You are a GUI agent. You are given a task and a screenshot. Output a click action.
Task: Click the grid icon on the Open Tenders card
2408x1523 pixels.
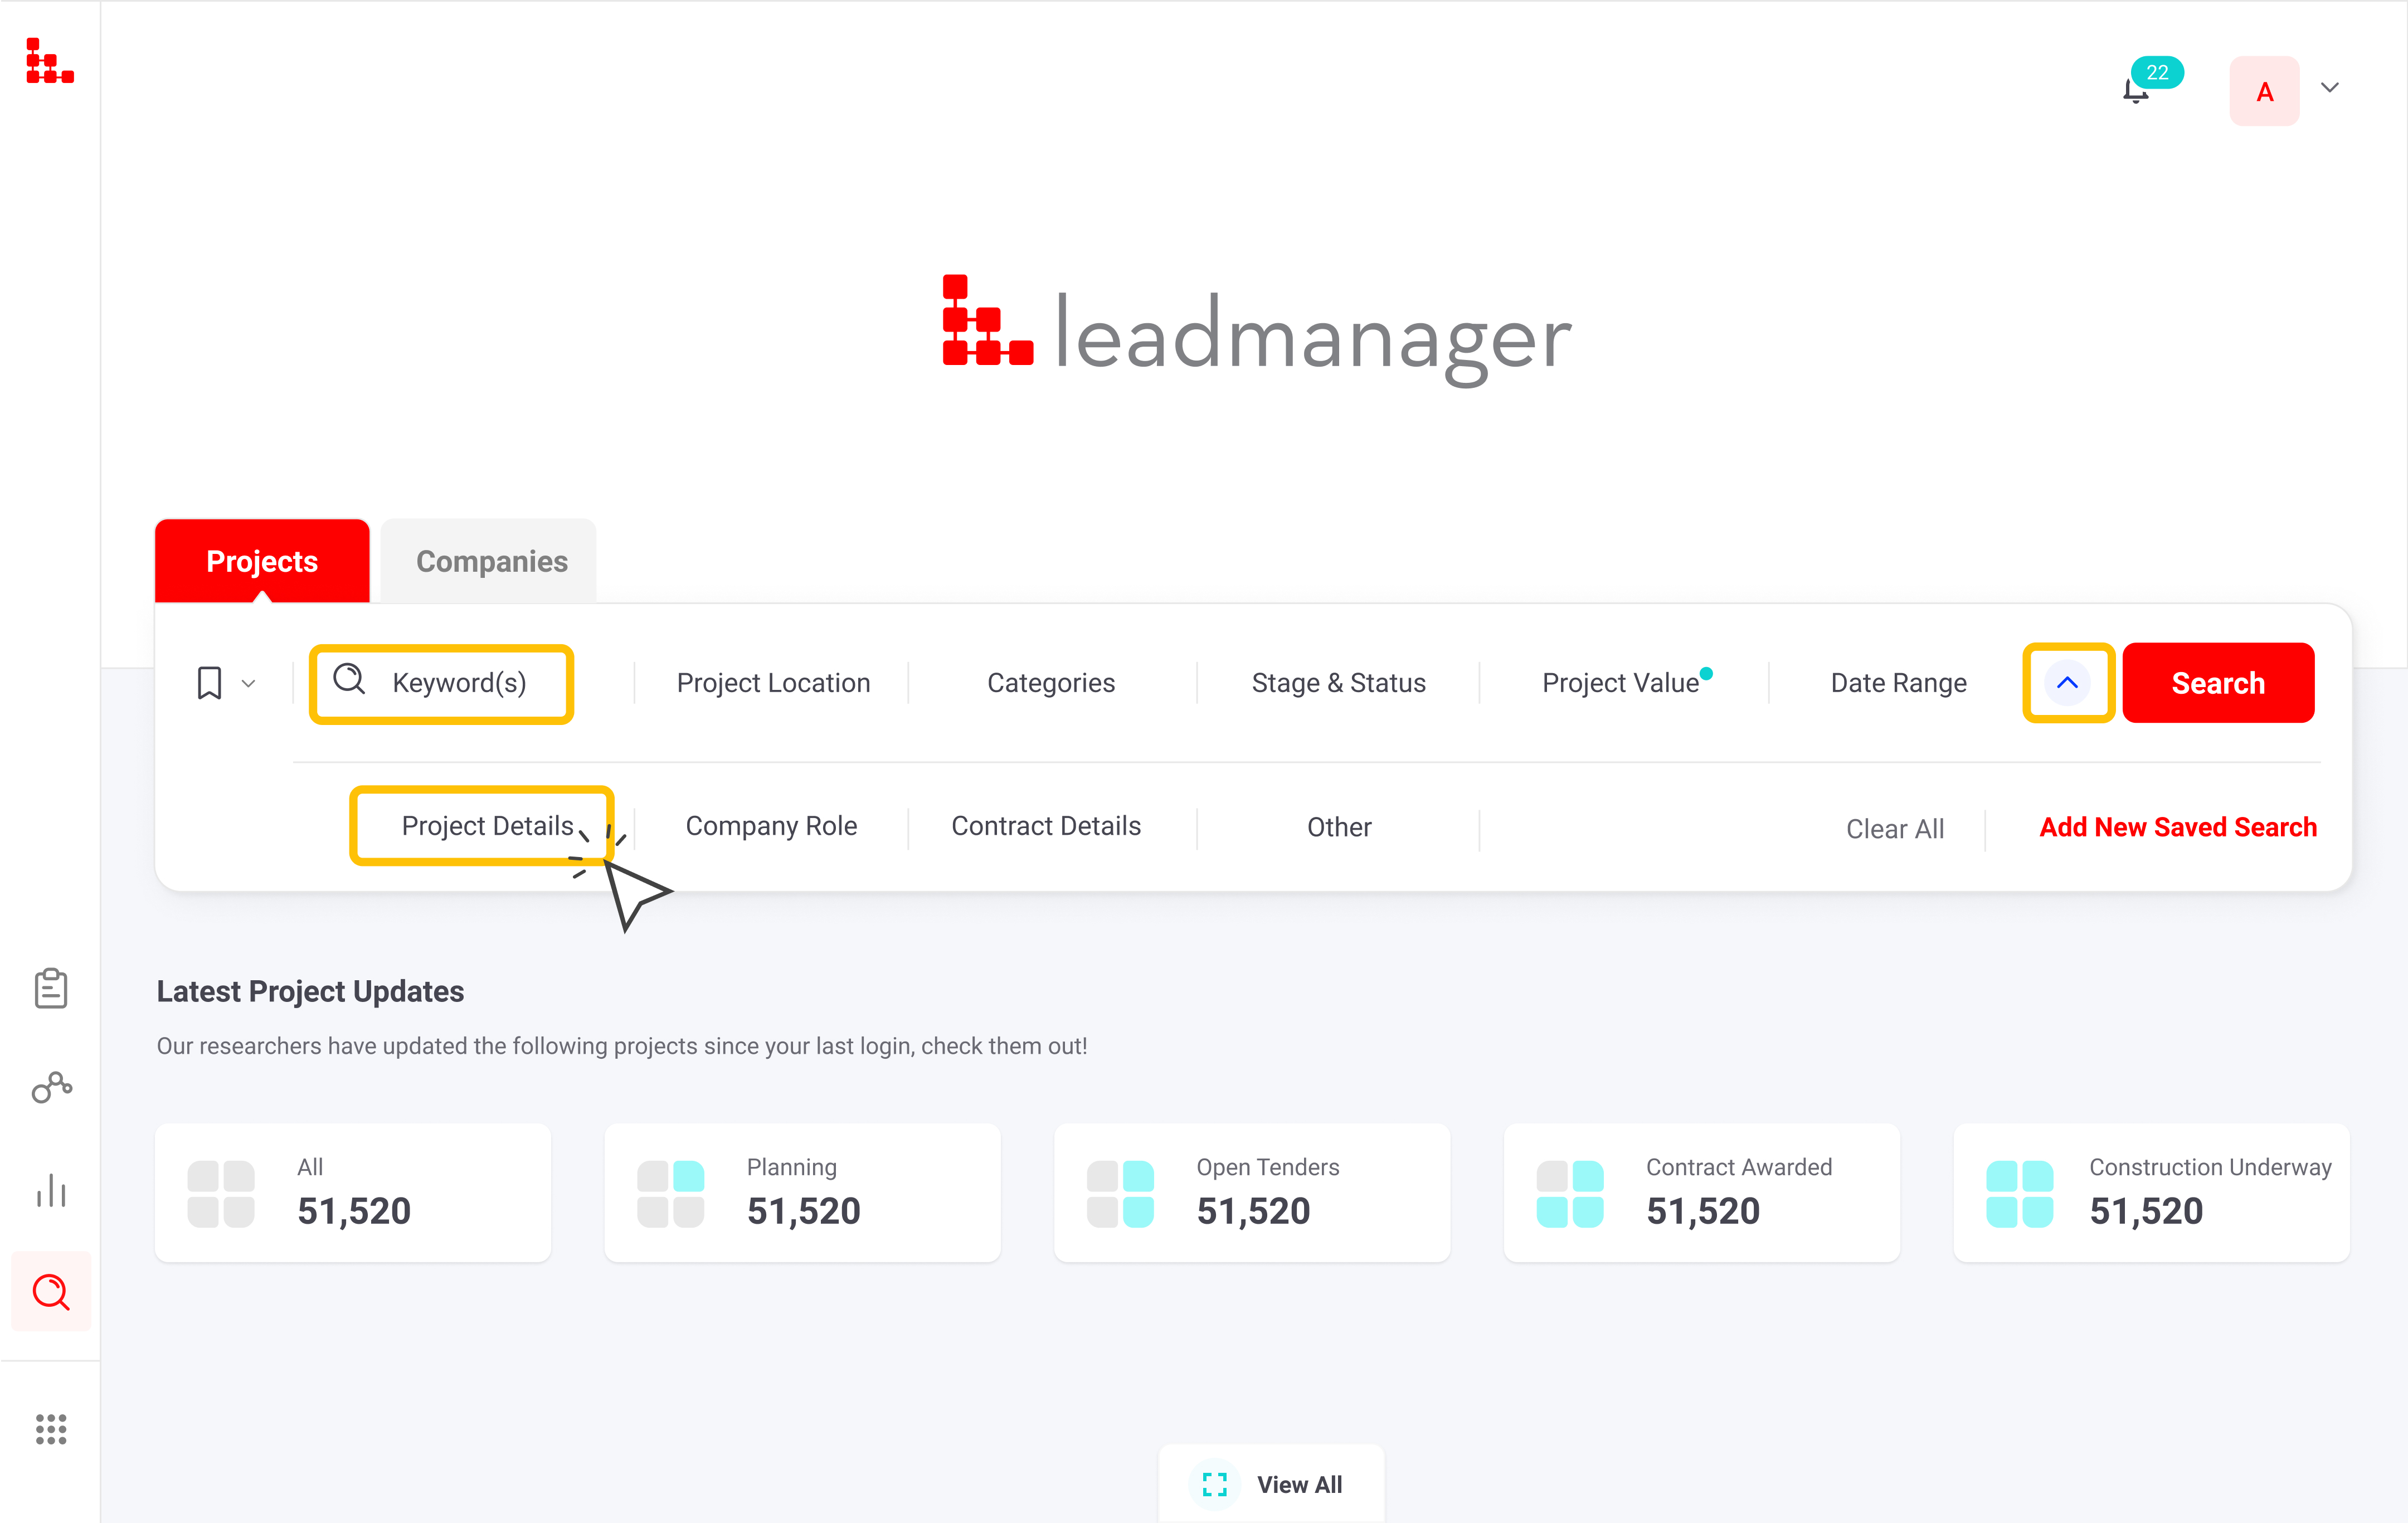1120,1194
